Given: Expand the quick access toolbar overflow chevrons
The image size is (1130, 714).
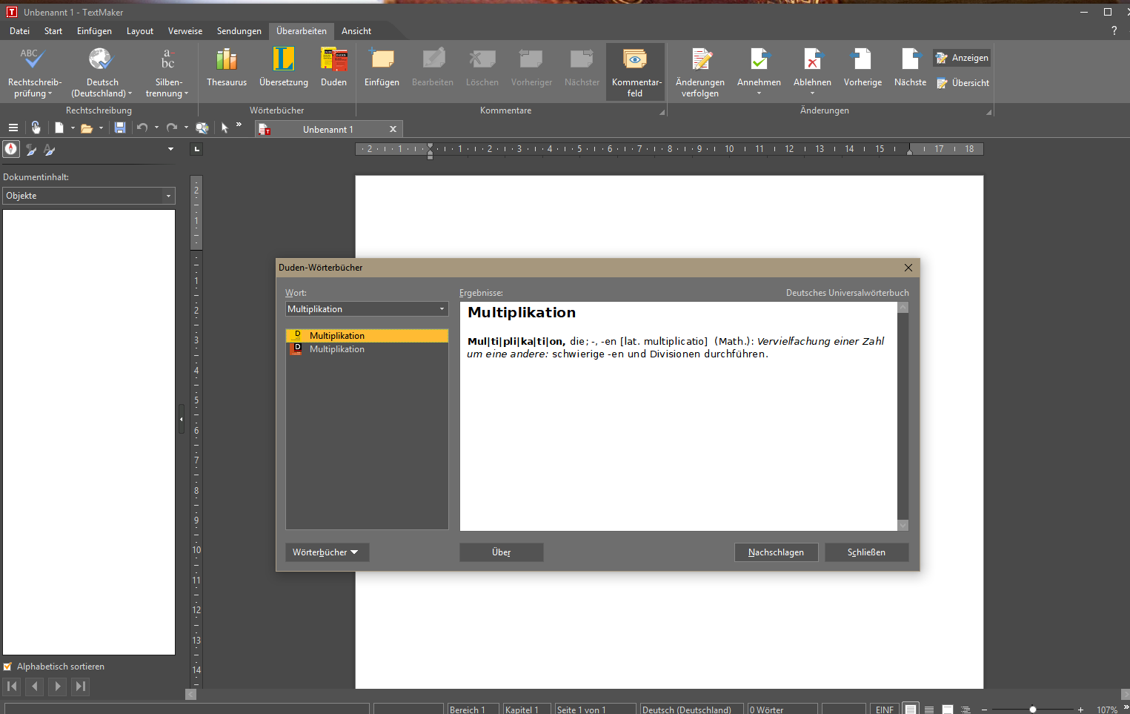Looking at the screenshot, I should 239,125.
